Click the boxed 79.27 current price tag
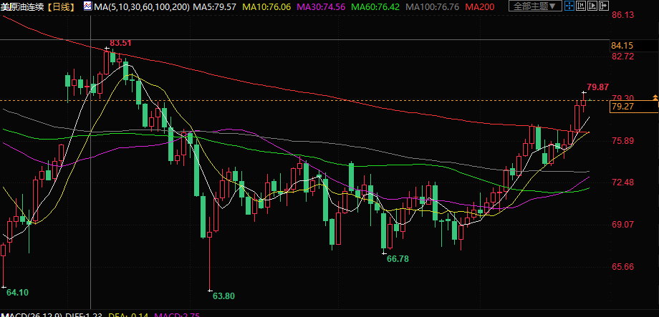Screen dimensions: 659x317 point(634,107)
